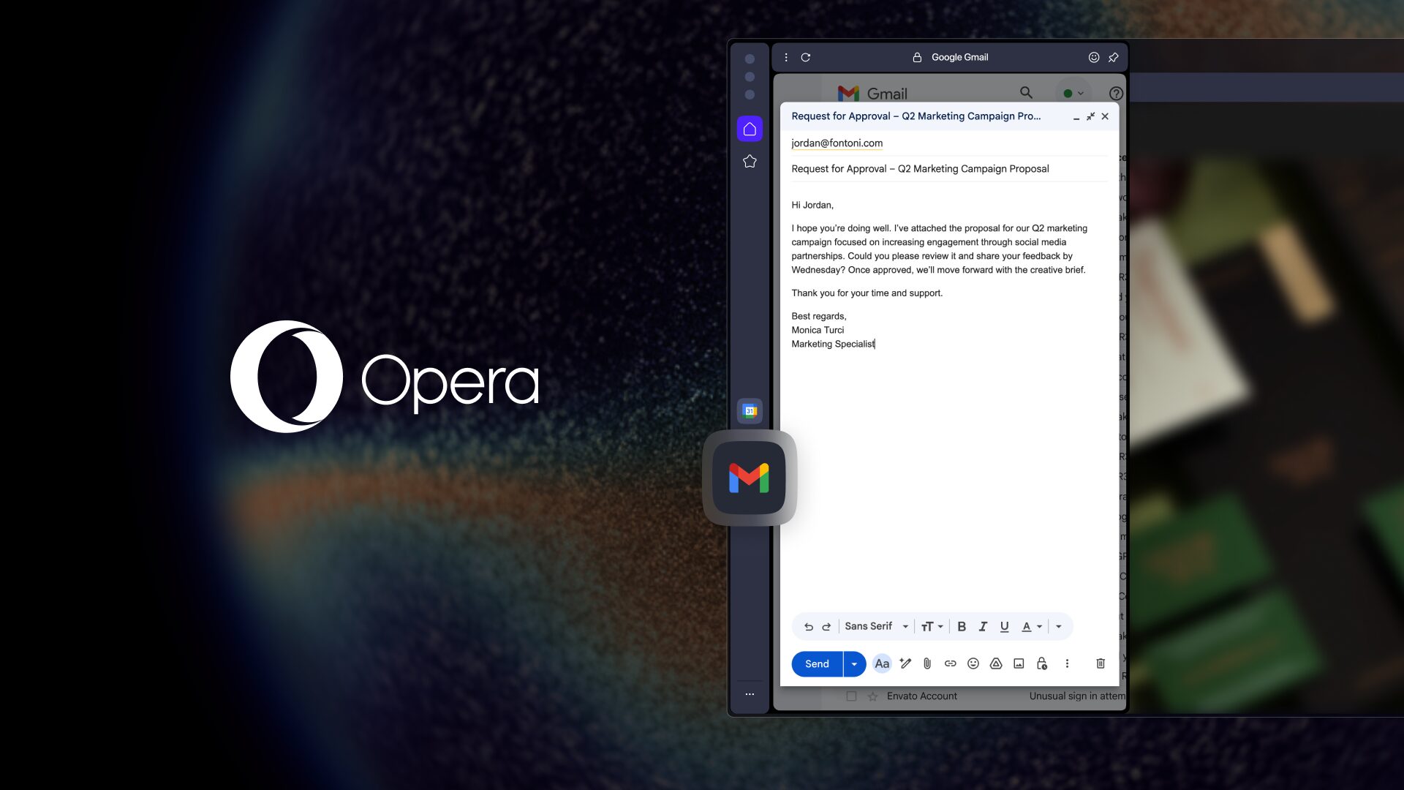
Task: Attach a file using the paperclip icon
Action: click(927, 663)
